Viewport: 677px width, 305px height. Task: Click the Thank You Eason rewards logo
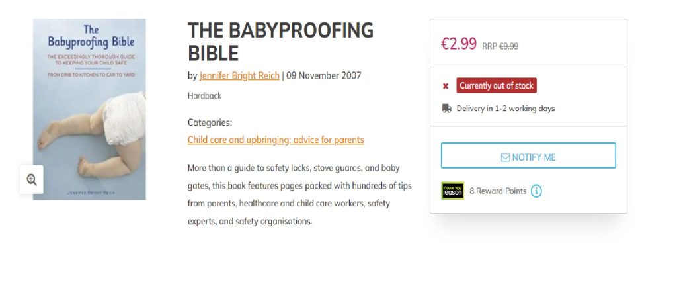pyautogui.click(x=452, y=191)
